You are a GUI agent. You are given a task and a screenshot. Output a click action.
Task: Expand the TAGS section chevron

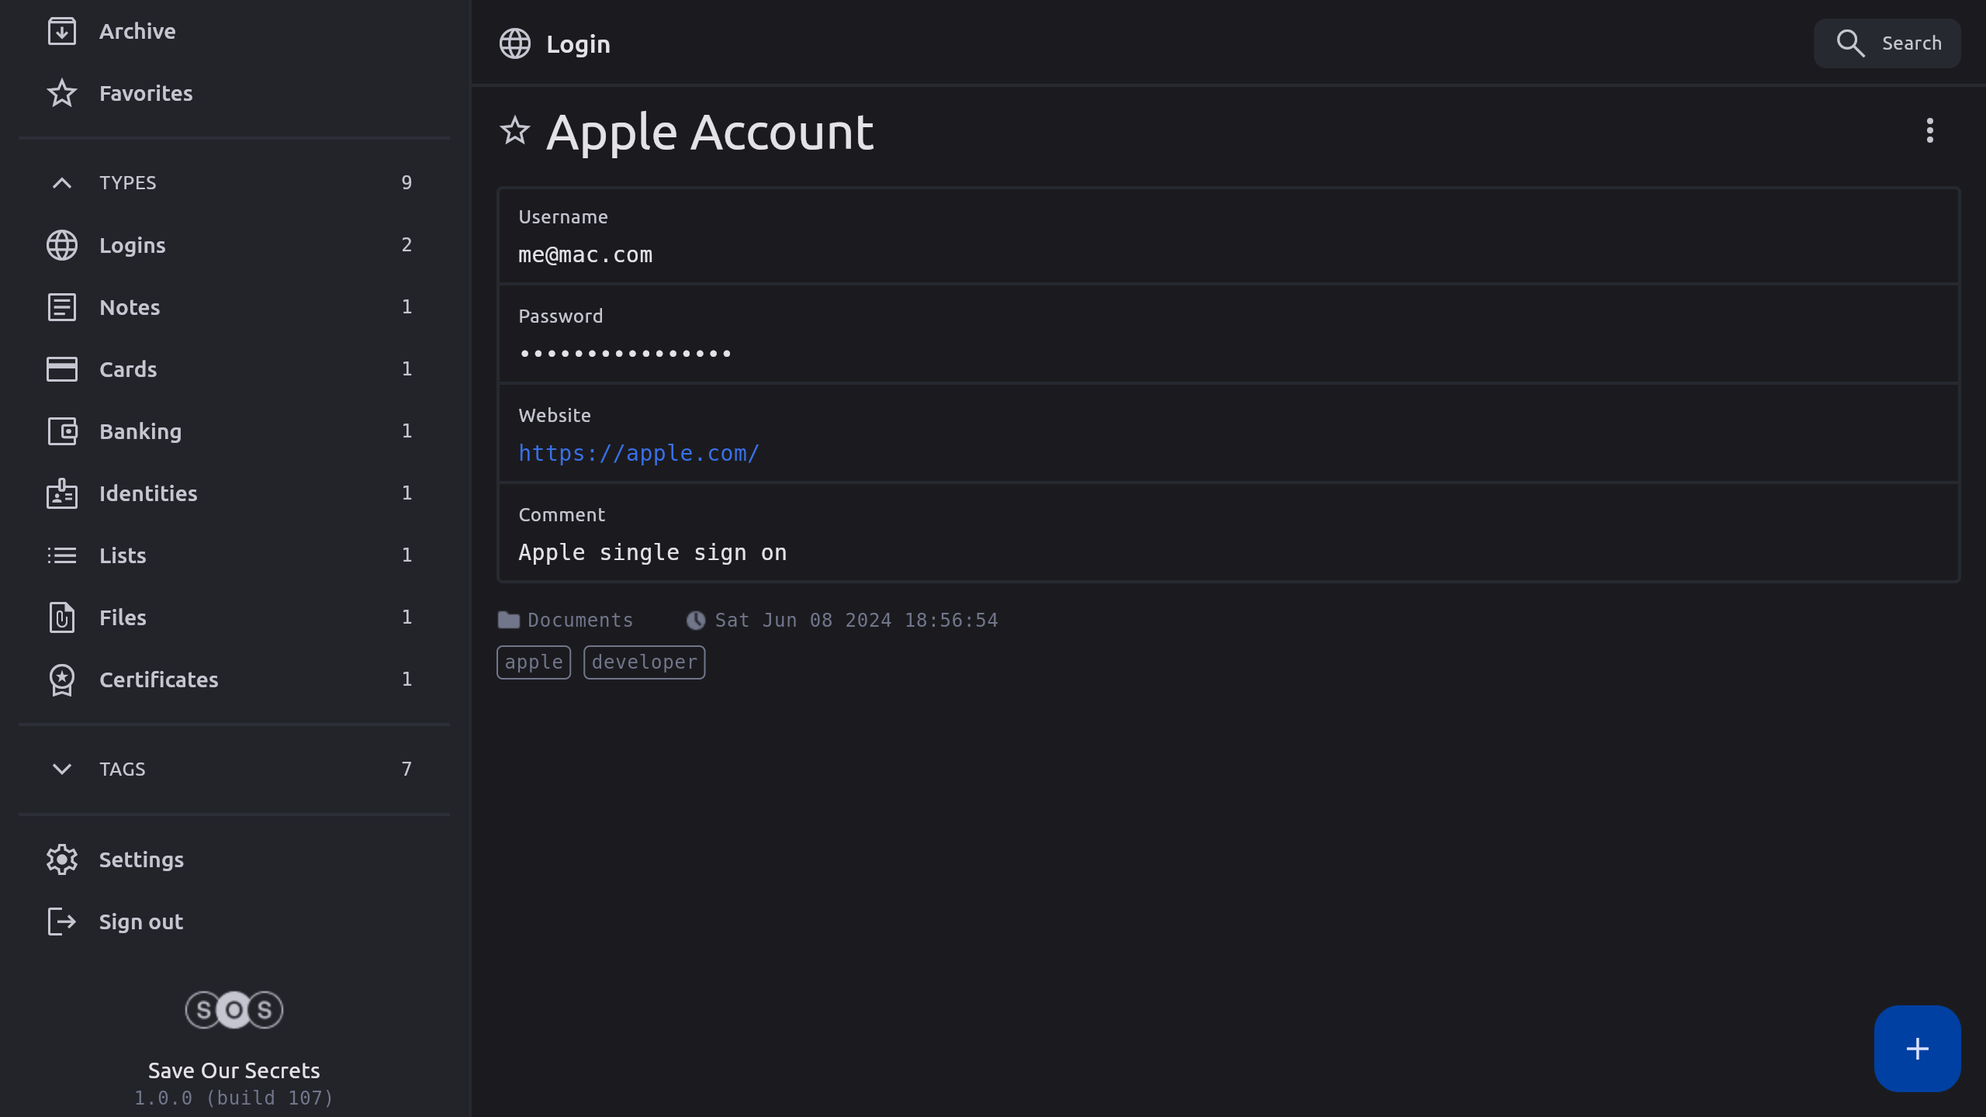pos(62,769)
